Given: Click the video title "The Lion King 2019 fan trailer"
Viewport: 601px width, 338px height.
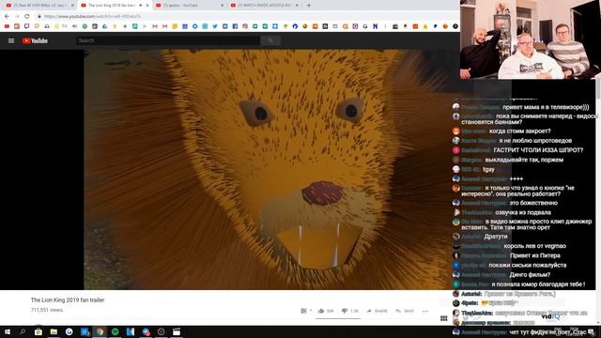Looking at the screenshot, I should [68, 300].
